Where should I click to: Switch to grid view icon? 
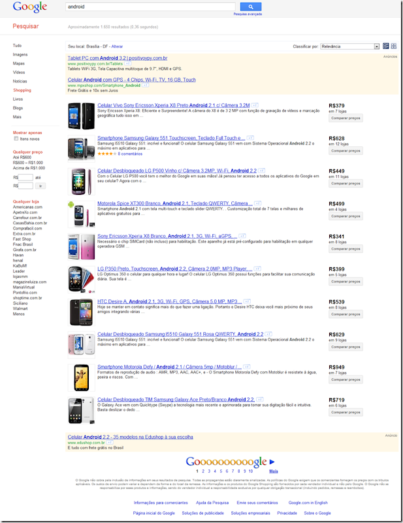pos(394,46)
